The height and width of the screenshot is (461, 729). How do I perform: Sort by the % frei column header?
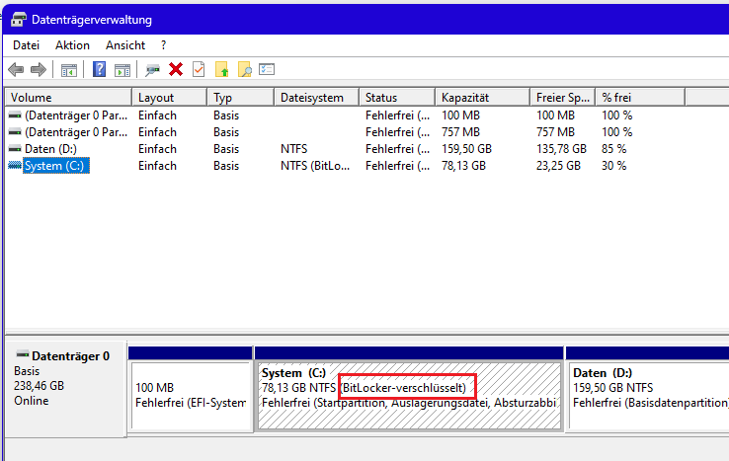click(640, 97)
